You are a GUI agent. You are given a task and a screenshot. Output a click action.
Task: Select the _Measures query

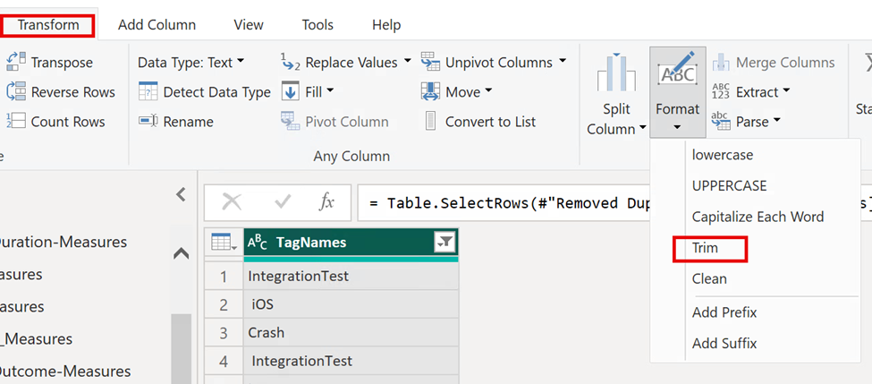point(36,339)
